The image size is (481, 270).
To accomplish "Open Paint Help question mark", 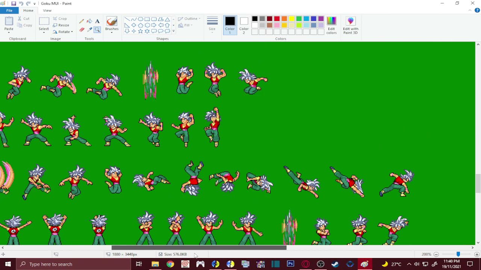I will [477, 10].
